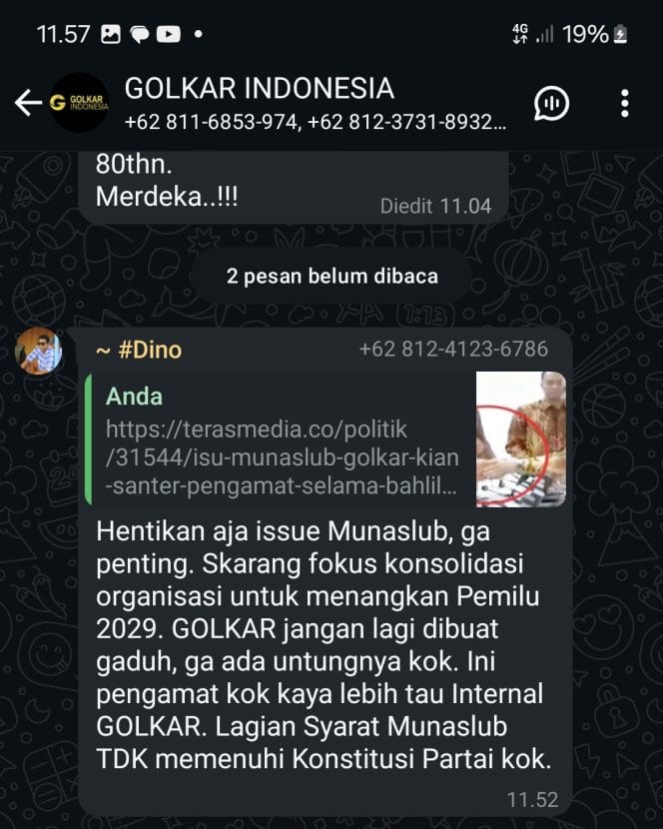The width and height of the screenshot is (663, 829).
Task: View the group participants phone number list
Action: tap(316, 122)
